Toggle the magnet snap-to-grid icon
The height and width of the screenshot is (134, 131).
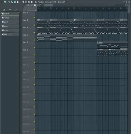[5, 2]
